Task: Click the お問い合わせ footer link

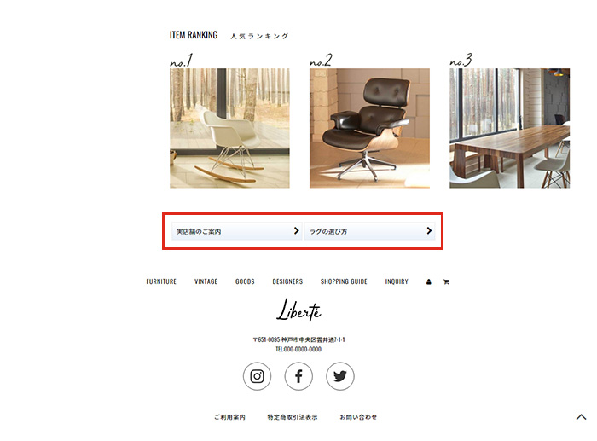Action: click(358, 417)
